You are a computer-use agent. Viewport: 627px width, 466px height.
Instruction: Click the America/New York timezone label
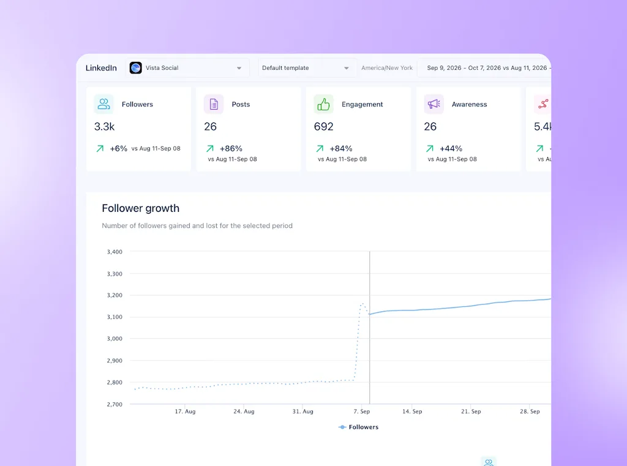[x=387, y=68]
